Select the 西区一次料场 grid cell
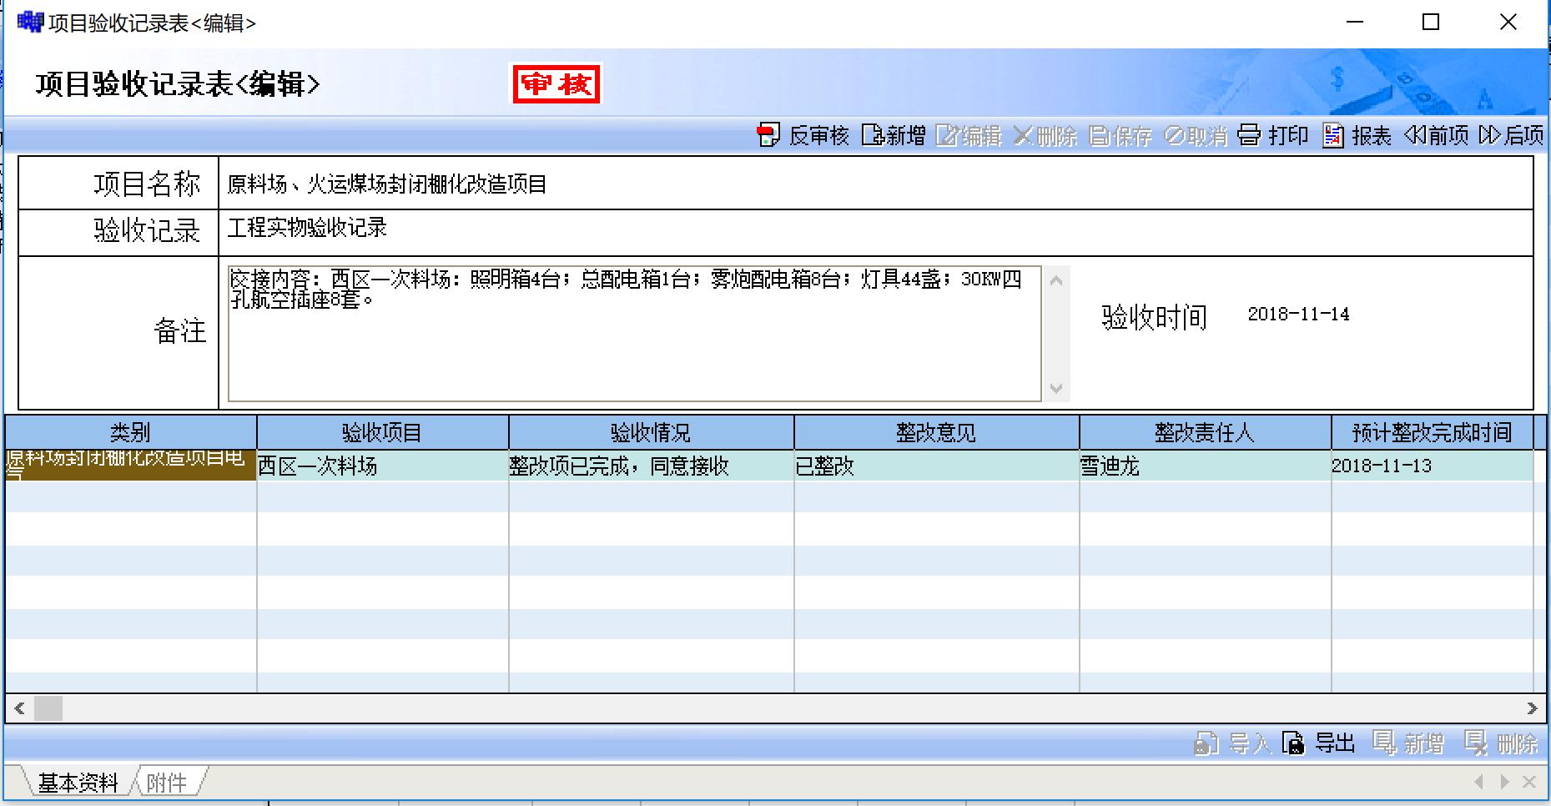 (x=382, y=466)
